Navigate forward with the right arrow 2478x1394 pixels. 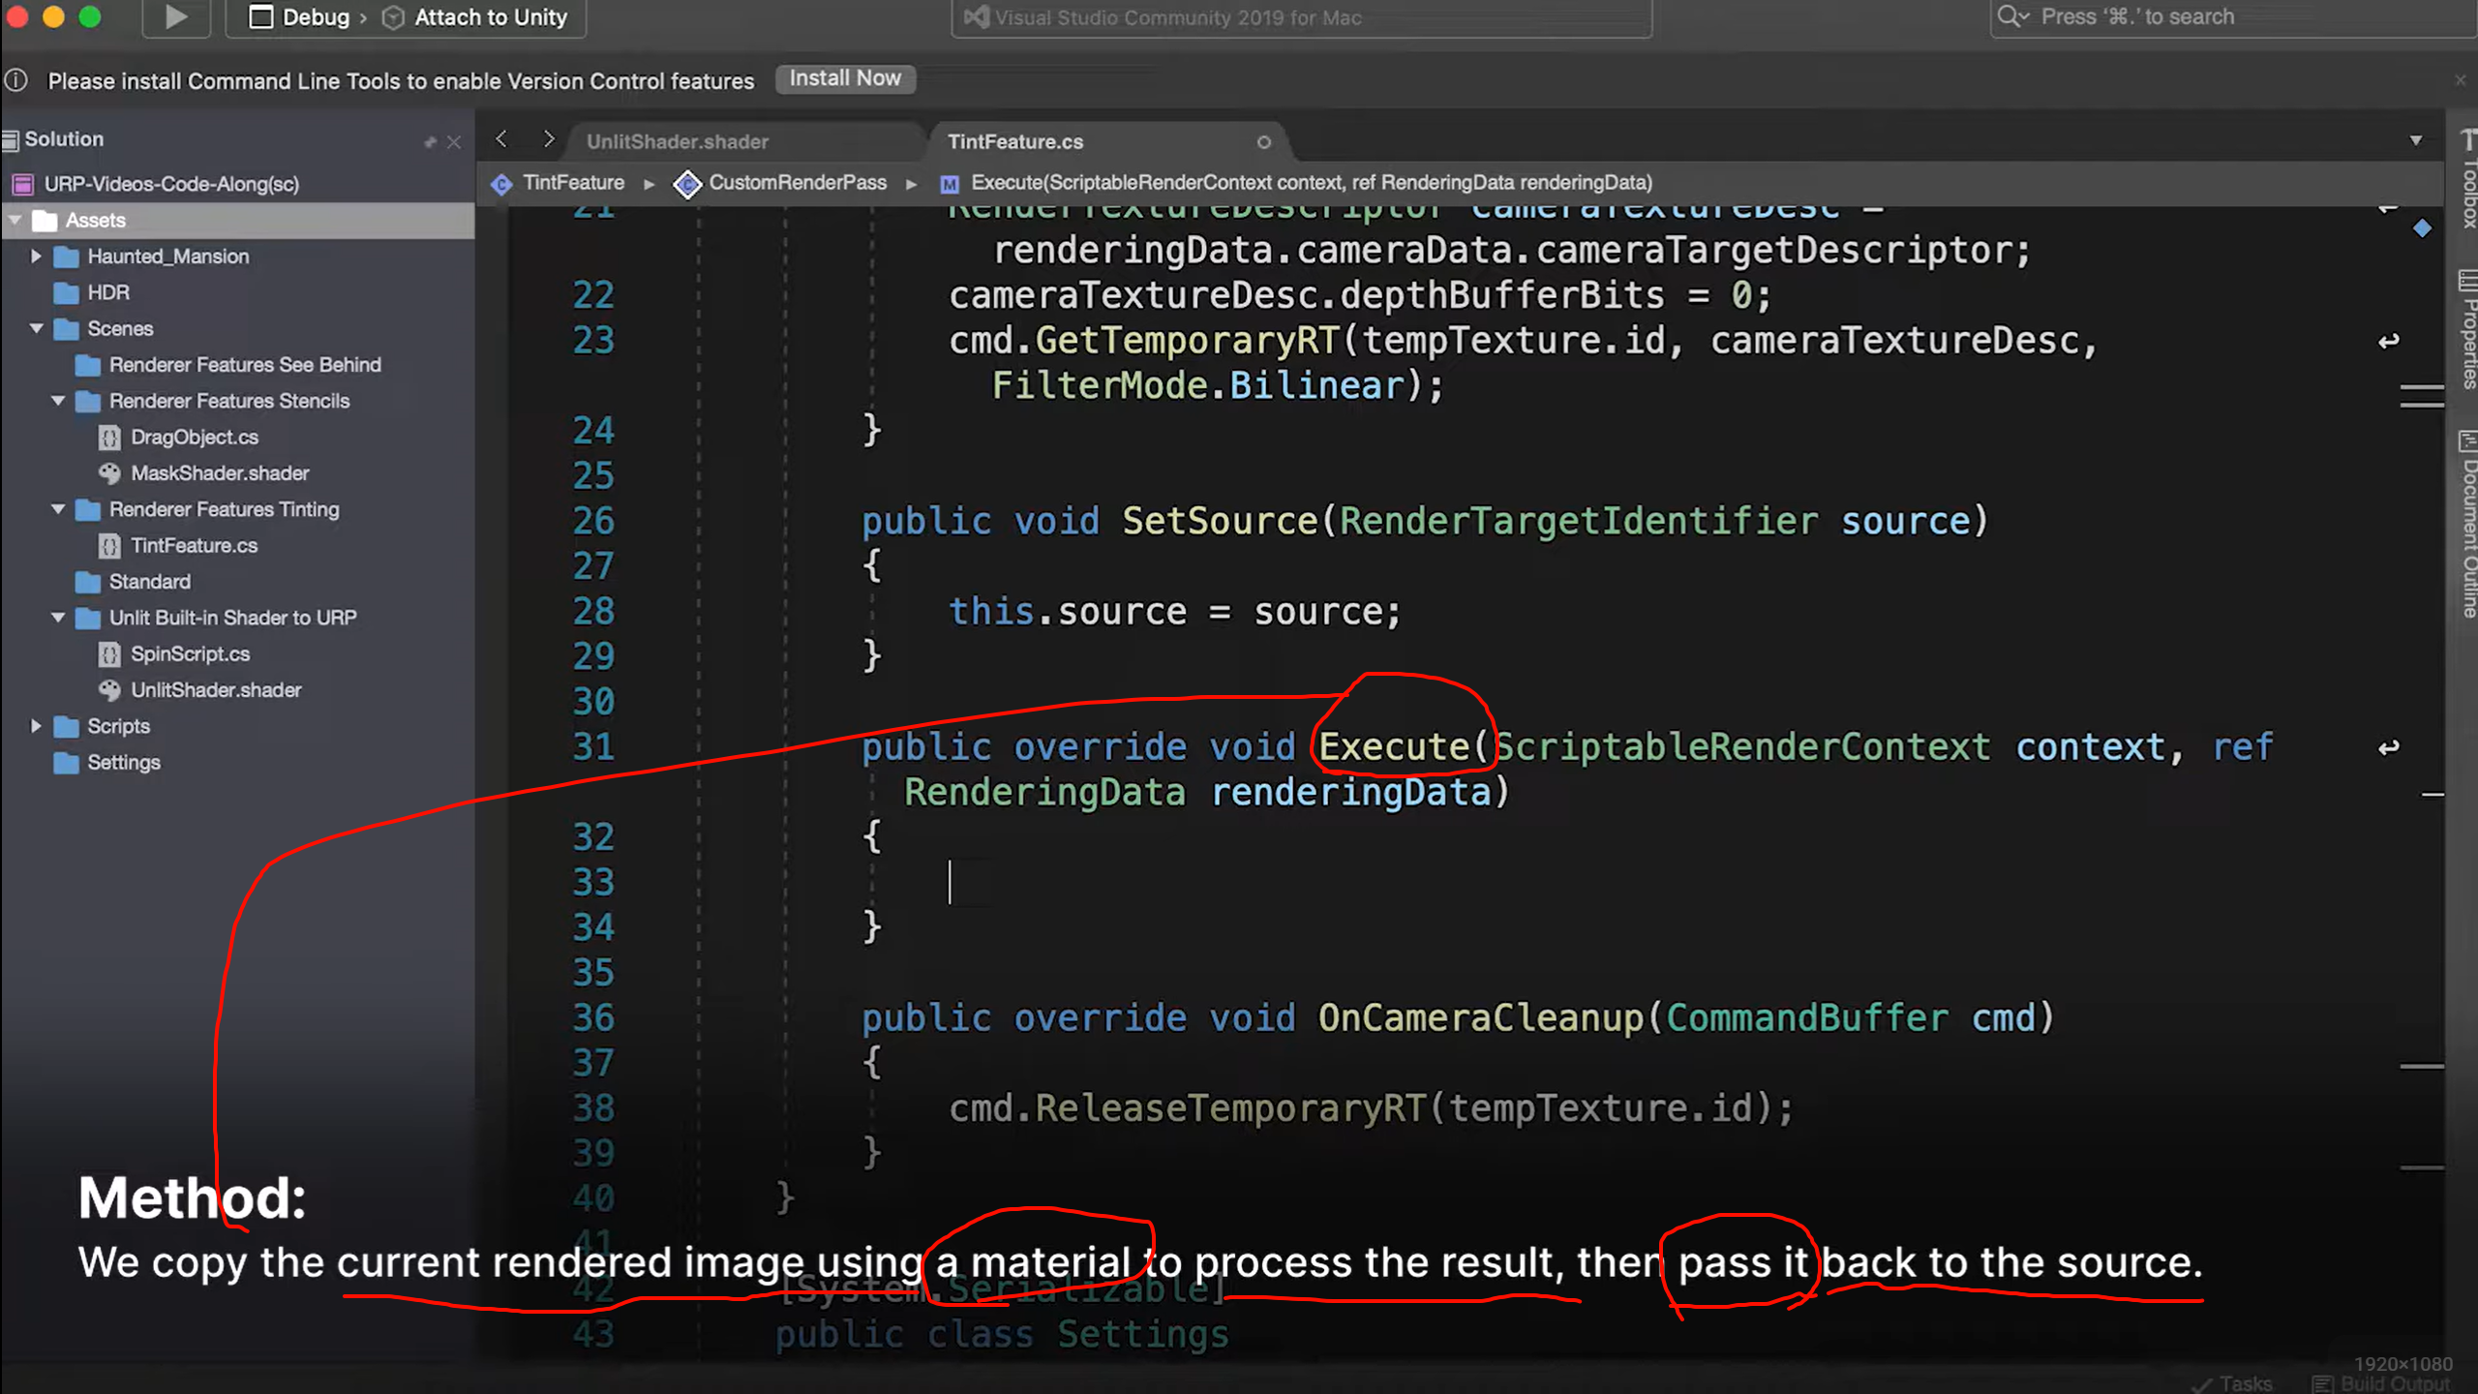[548, 139]
